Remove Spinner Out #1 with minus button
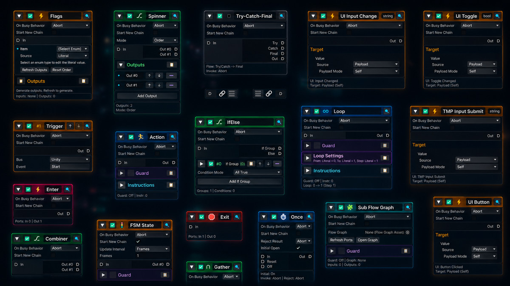 (171, 85)
